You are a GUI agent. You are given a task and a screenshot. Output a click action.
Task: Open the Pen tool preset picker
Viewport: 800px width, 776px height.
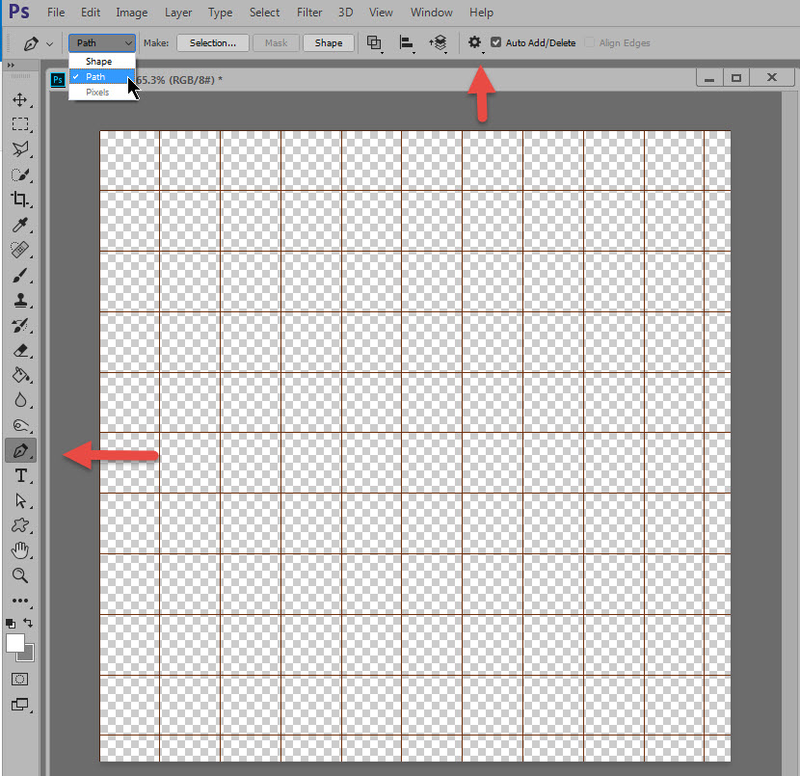click(x=38, y=43)
